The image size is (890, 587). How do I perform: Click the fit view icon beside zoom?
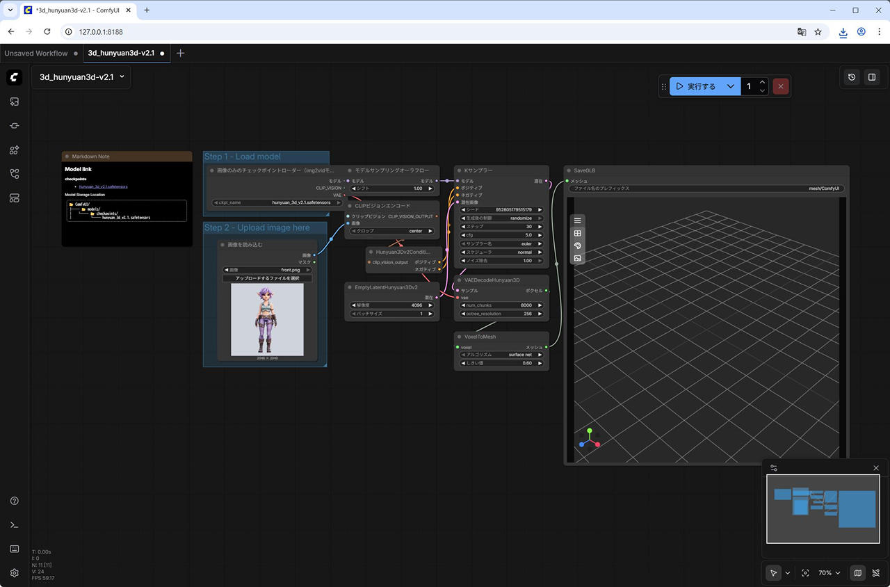coord(805,573)
